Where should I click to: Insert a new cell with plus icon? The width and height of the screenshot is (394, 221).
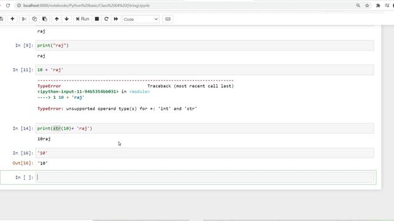(12, 19)
